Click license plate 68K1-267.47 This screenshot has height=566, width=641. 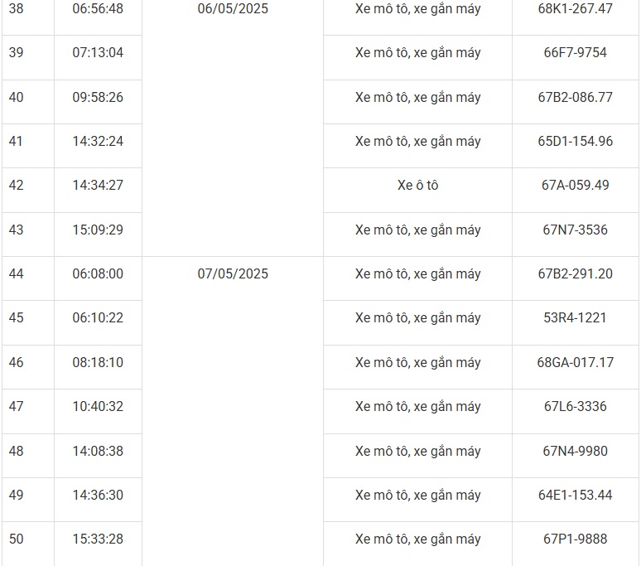[x=575, y=9]
